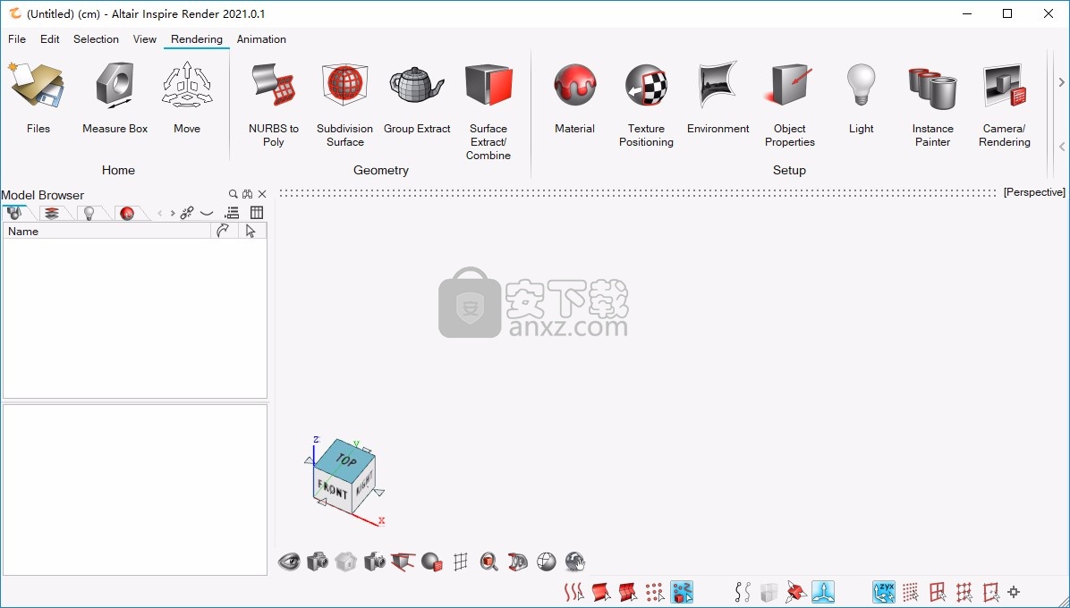The height and width of the screenshot is (608, 1070).
Task: Click the search magnifier in Model Browser
Action: pyautogui.click(x=234, y=194)
